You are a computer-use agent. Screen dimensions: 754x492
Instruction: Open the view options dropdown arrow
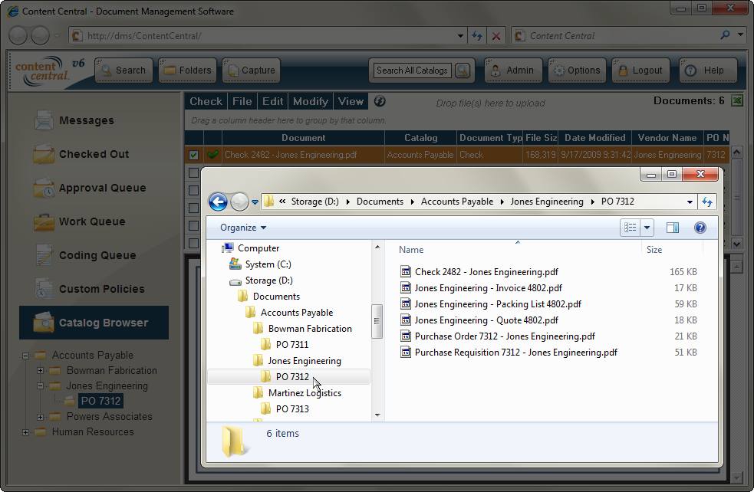(647, 228)
